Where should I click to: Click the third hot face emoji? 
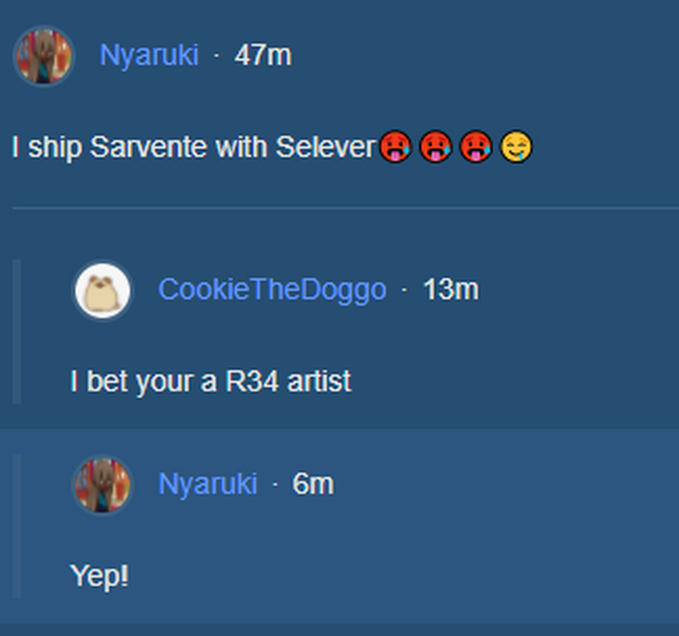[x=476, y=146]
